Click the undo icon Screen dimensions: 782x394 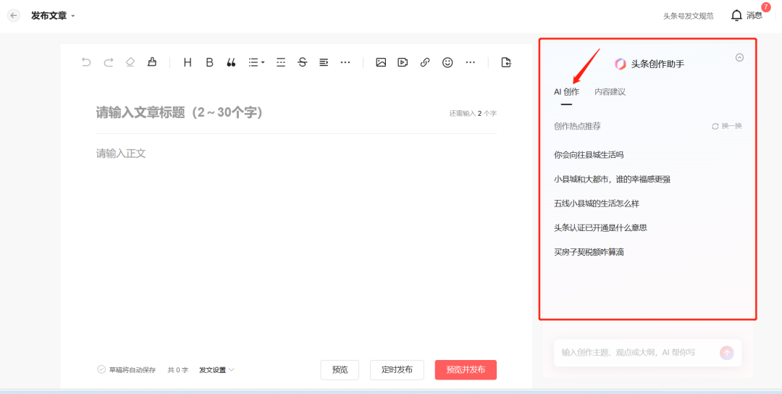[86, 62]
